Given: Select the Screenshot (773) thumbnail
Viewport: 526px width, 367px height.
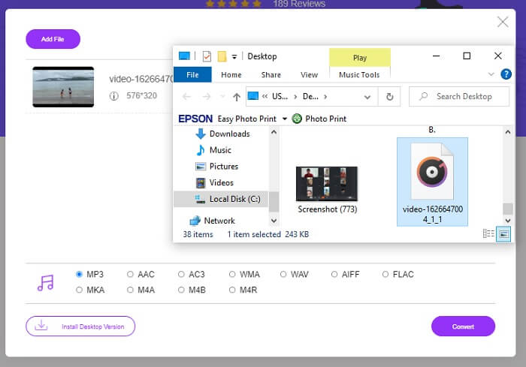Looking at the screenshot, I should [x=326, y=183].
